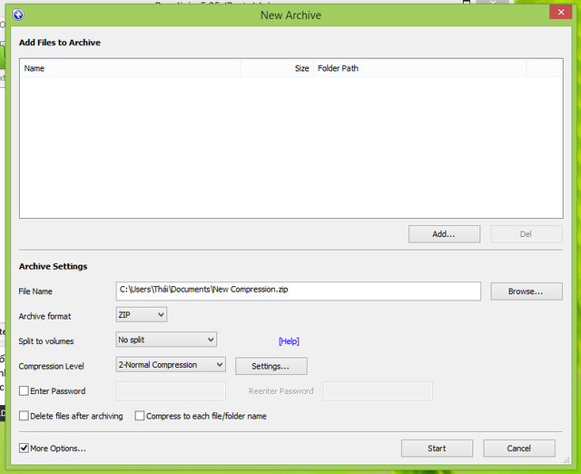This screenshot has height=474, width=581.
Task: Enable the Enter Password checkbox
Action: 25,391
